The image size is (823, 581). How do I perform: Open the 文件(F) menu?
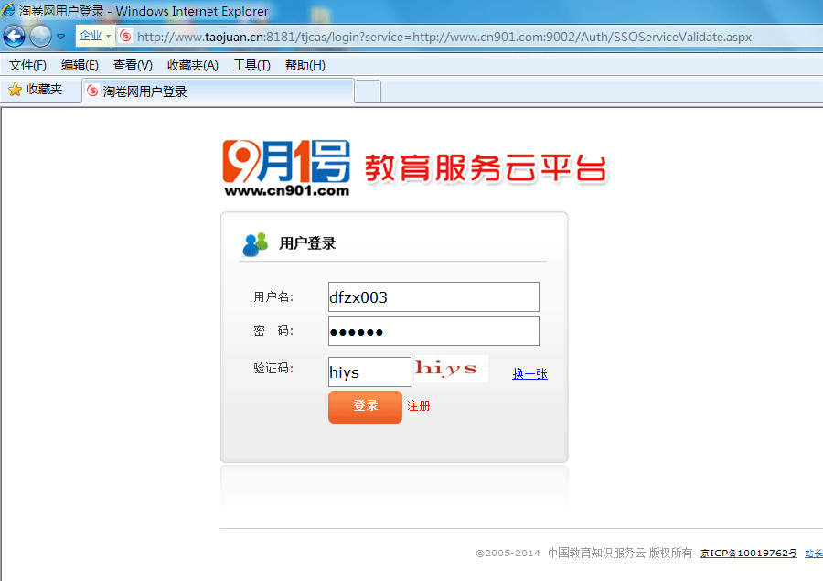(x=27, y=65)
